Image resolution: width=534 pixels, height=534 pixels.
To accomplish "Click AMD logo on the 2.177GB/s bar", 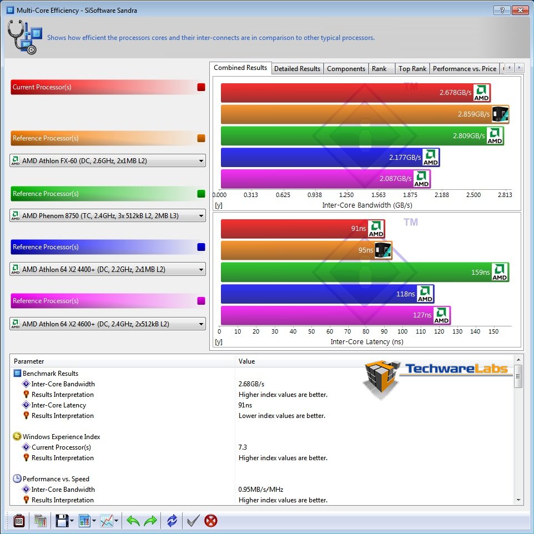I will 430,157.
